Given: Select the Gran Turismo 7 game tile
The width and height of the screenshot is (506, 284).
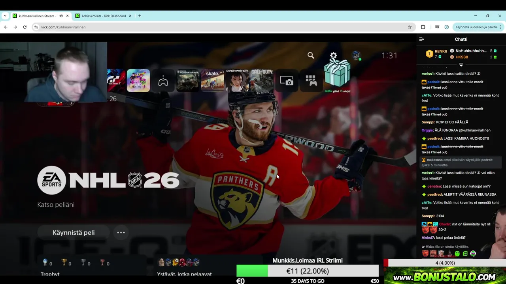Looking at the screenshot, I should tap(116, 80).
